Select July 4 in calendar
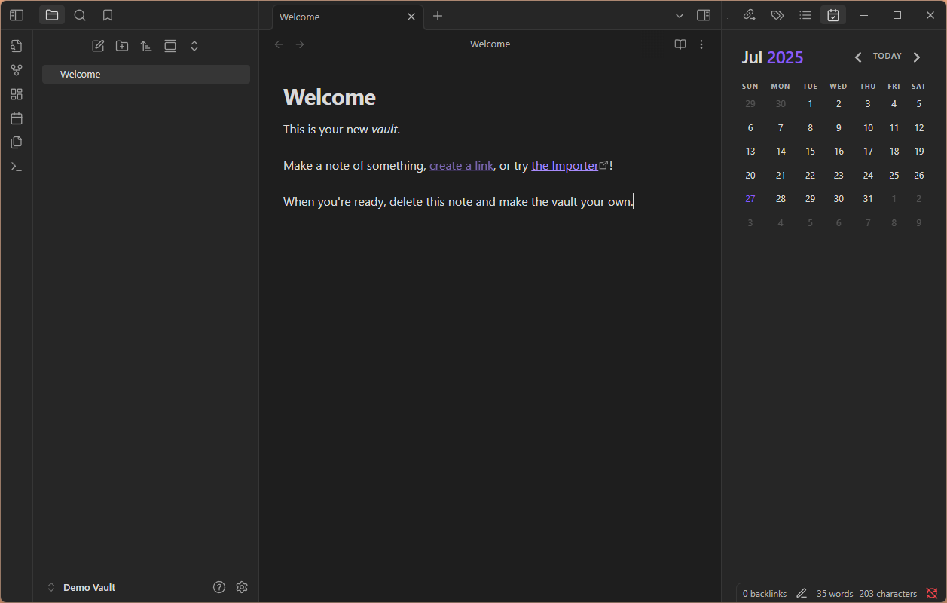The image size is (947, 603). [x=894, y=104]
